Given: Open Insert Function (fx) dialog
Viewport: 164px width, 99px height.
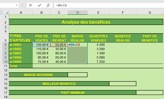Looking at the screenshot, I should coord(48,5).
